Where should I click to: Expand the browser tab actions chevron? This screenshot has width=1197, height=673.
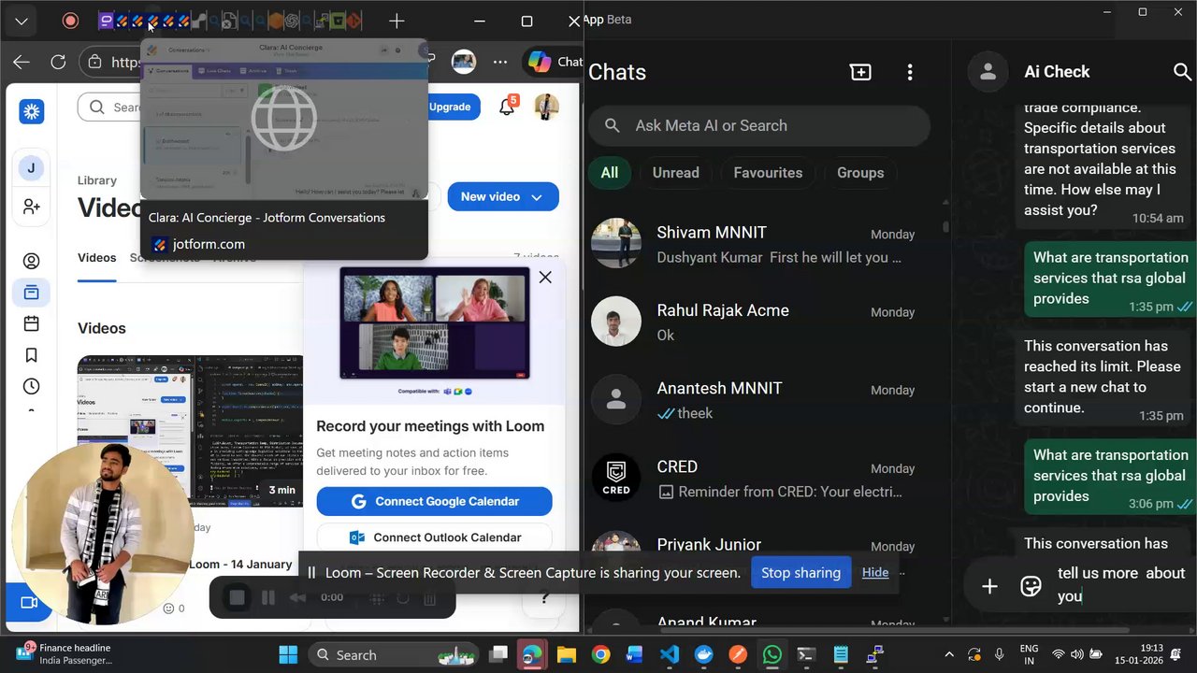pos(21,21)
